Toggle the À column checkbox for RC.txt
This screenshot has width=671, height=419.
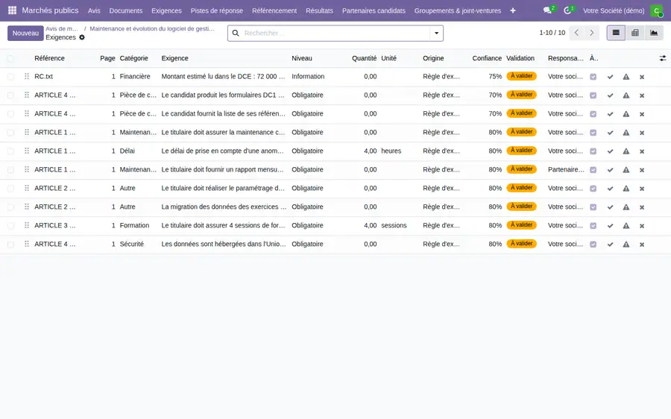pyautogui.click(x=593, y=77)
